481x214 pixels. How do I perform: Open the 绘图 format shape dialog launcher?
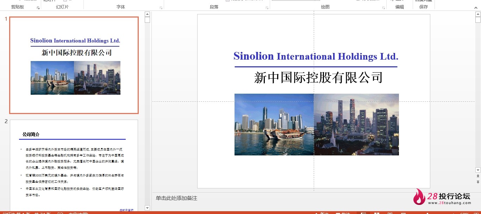coord(383,8)
